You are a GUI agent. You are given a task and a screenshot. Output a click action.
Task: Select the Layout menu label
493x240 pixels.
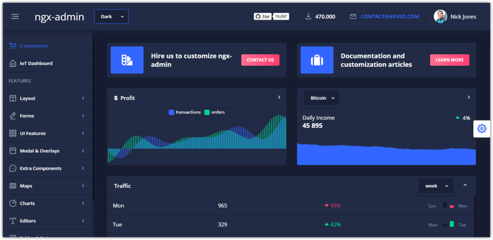[27, 98]
